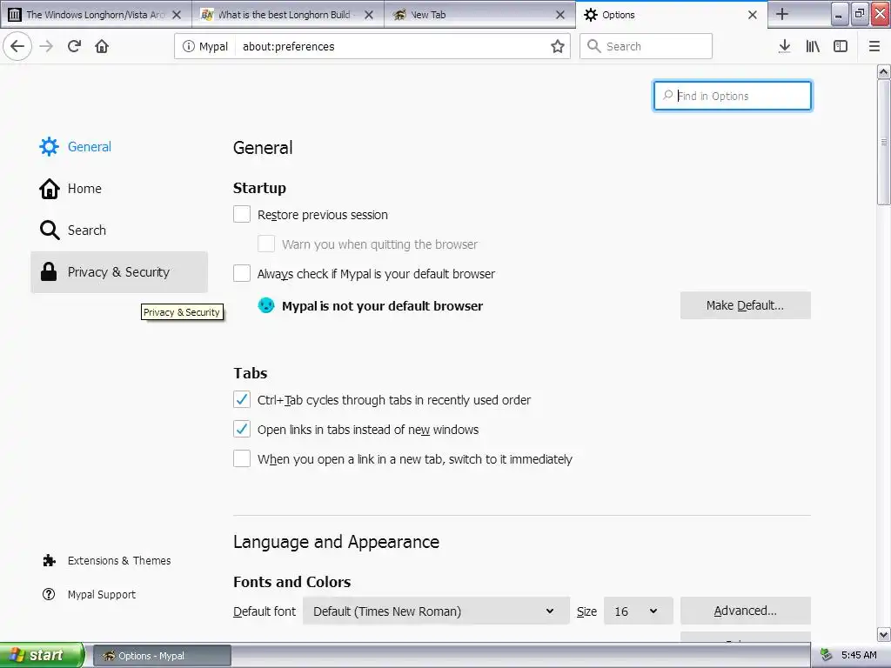This screenshot has height=668, width=891.
Task: Open the hamburger menu
Action: click(x=874, y=47)
